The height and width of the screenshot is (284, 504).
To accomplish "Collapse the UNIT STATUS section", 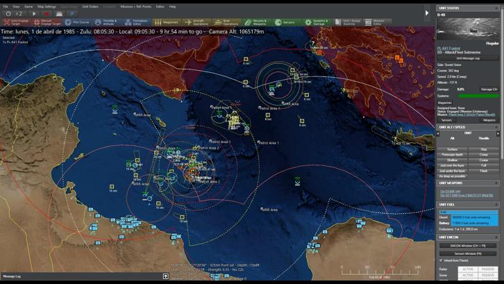I will 496,8.
